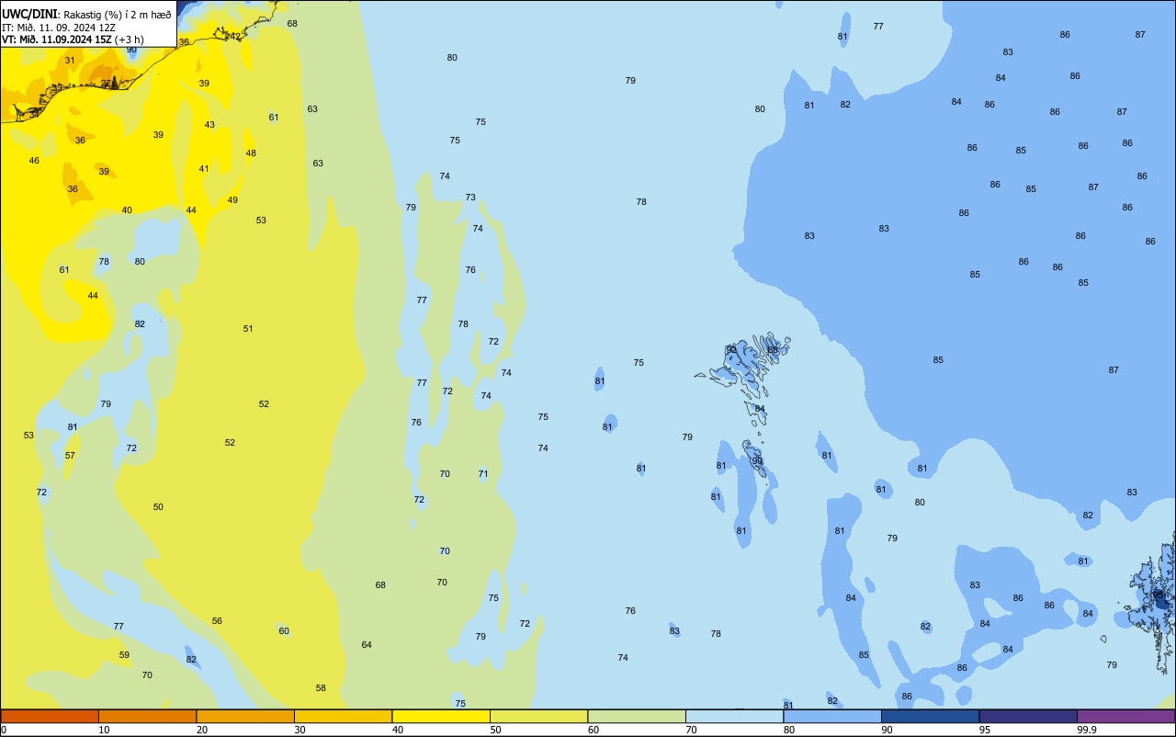
Task: Click the 60–70 light green legend swatch
Action: [x=637, y=716]
